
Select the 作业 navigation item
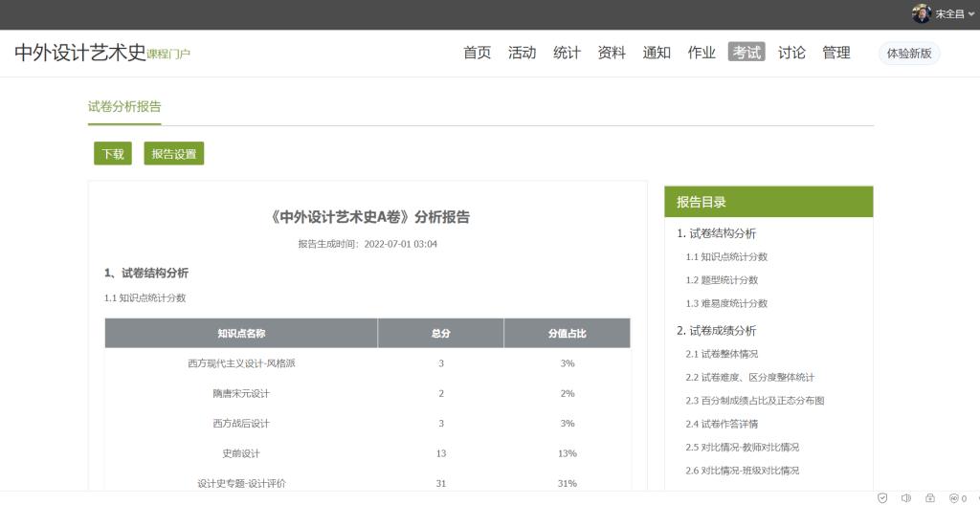[x=702, y=53]
